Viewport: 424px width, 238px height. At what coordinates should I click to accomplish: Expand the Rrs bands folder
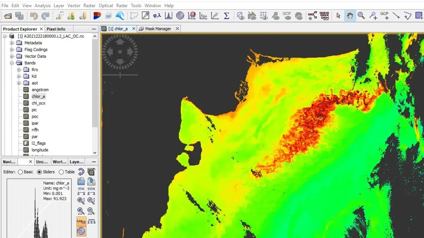[19, 70]
